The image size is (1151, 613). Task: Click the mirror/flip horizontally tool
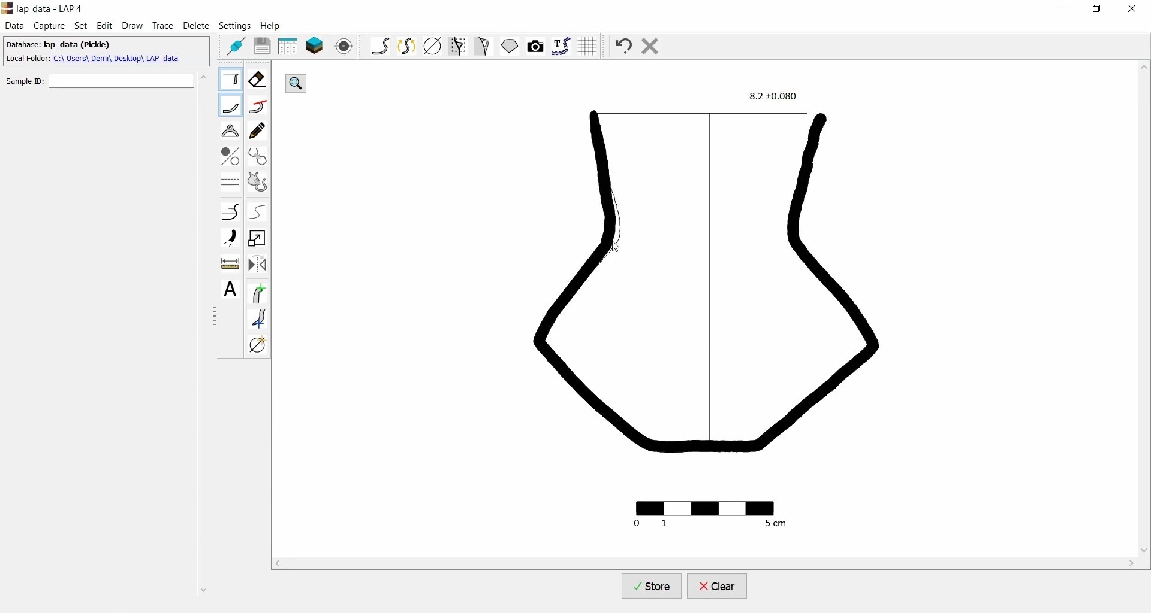pyautogui.click(x=258, y=265)
